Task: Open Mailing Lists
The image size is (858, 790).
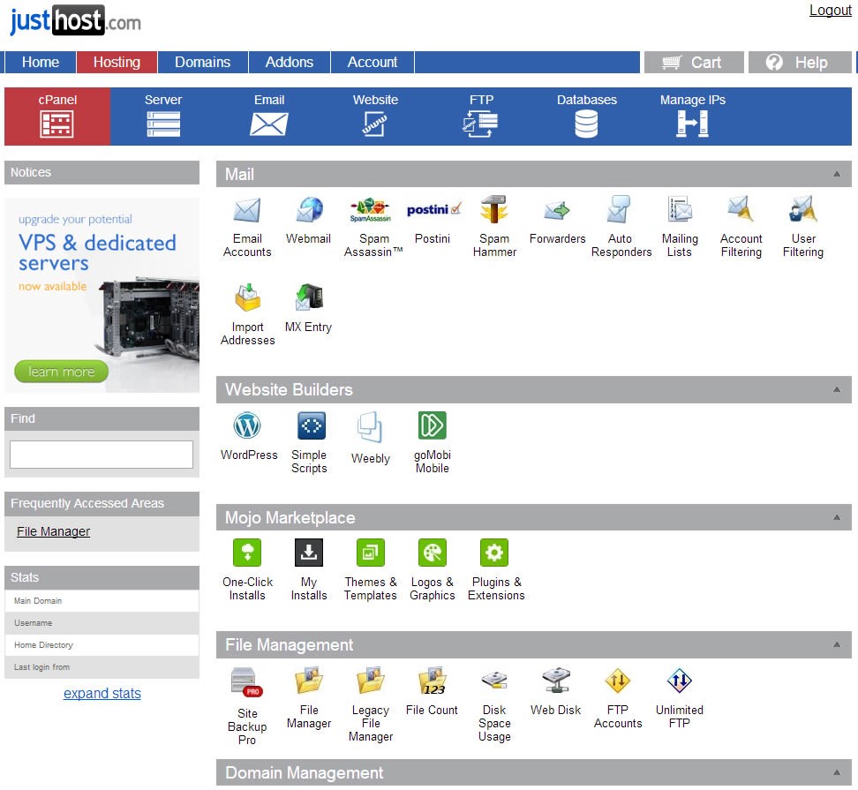Action: coord(681,209)
